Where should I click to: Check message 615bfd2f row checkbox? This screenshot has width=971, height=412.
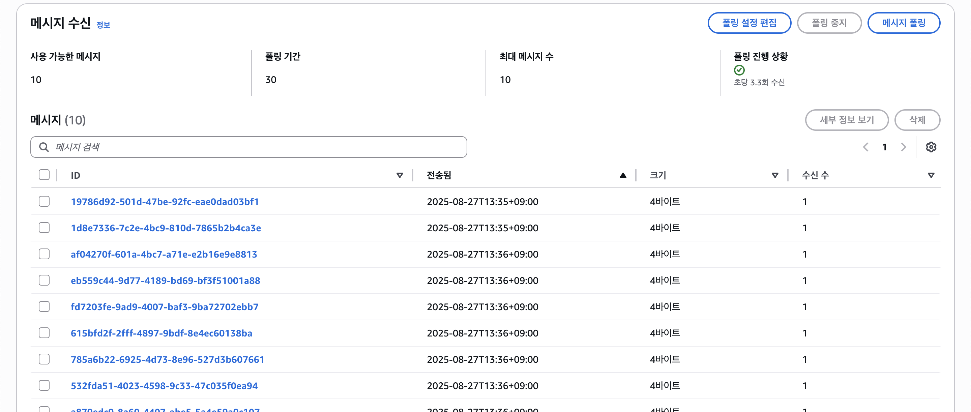pos(44,333)
